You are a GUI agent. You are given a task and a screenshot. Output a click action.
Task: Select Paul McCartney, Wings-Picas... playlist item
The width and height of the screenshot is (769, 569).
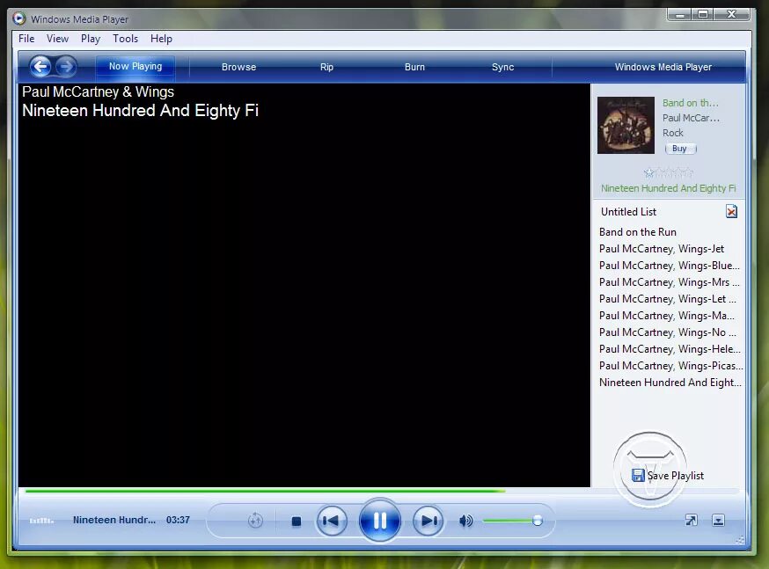(670, 365)
